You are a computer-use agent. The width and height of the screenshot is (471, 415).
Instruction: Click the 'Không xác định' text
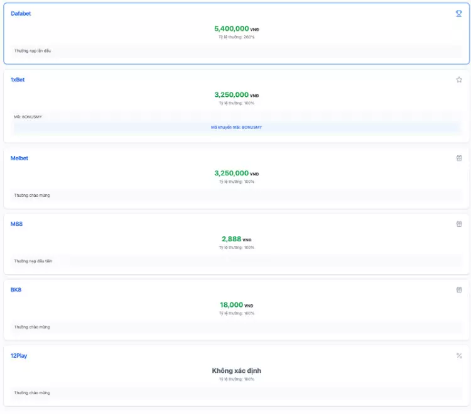[x=236, y=371]
